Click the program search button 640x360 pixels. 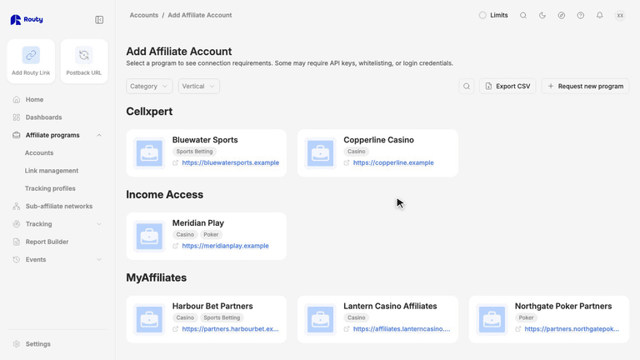coord(467,86)
